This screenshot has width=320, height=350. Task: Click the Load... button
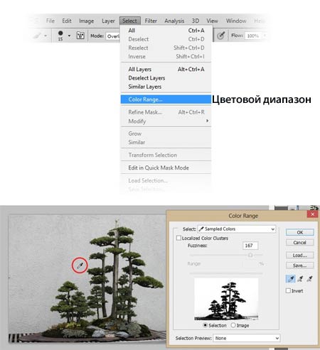click(x=300, y=256)
